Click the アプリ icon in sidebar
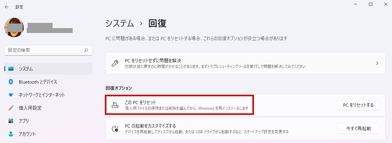Image resolution: width=392 pixels, height=143 pixels. (x=11, y=121)
